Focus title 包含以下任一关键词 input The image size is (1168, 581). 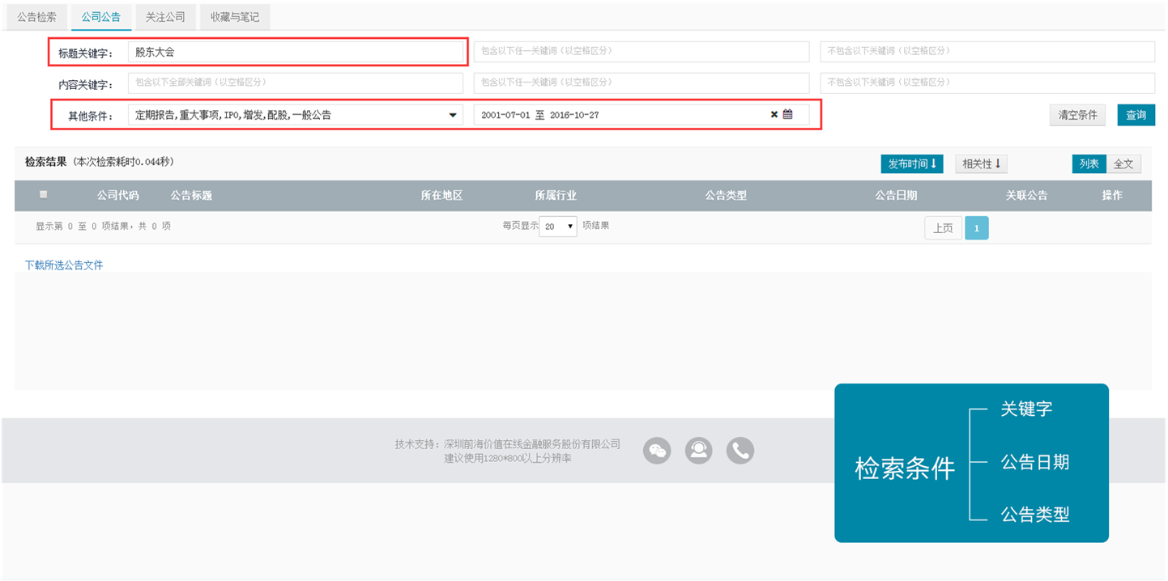tap(642, 51)
